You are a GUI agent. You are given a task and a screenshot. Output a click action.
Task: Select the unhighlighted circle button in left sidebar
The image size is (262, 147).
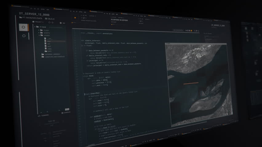pos(24,36)
